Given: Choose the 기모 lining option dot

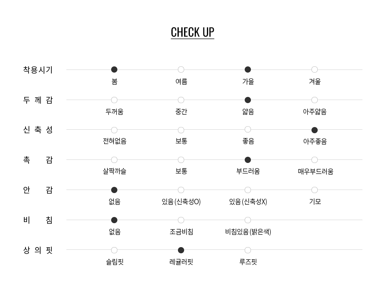Looking at the screenshot, I should pyautogui.click(x=315, y=190).
